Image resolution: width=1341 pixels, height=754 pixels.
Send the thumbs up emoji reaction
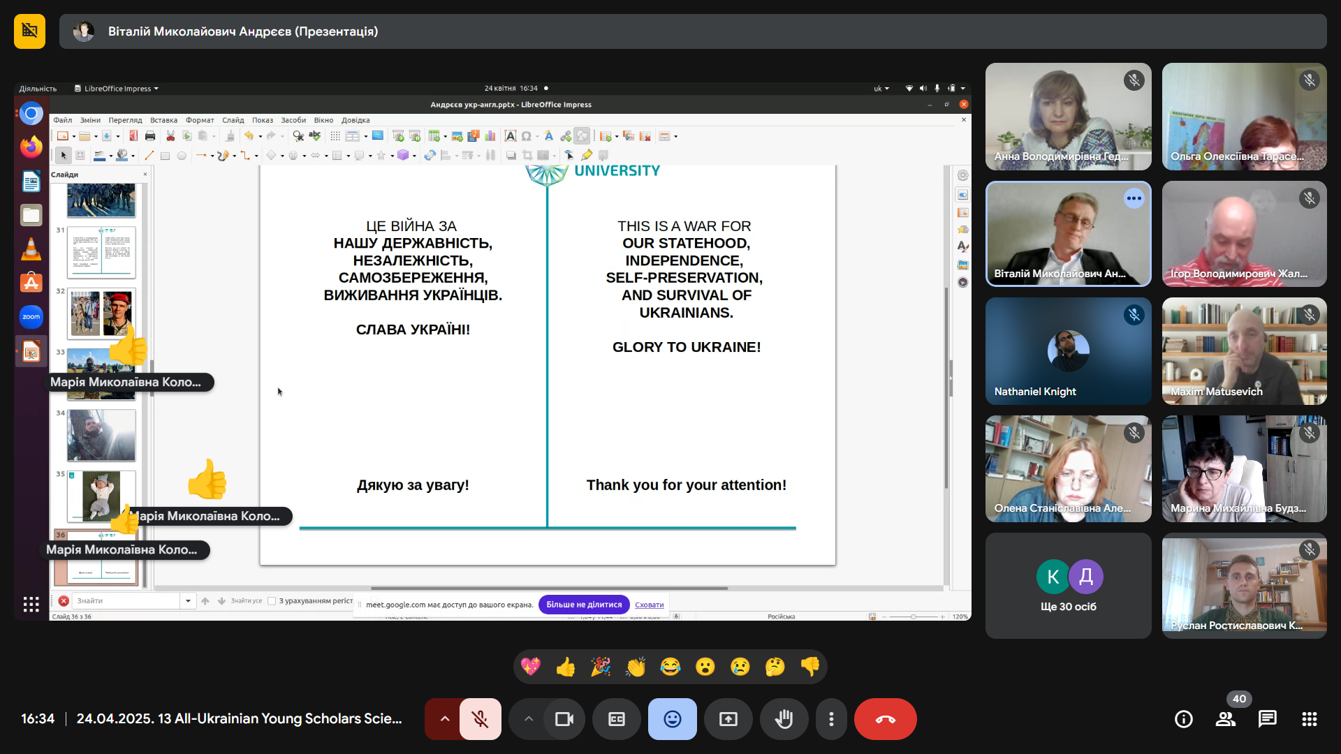(565, 667)
